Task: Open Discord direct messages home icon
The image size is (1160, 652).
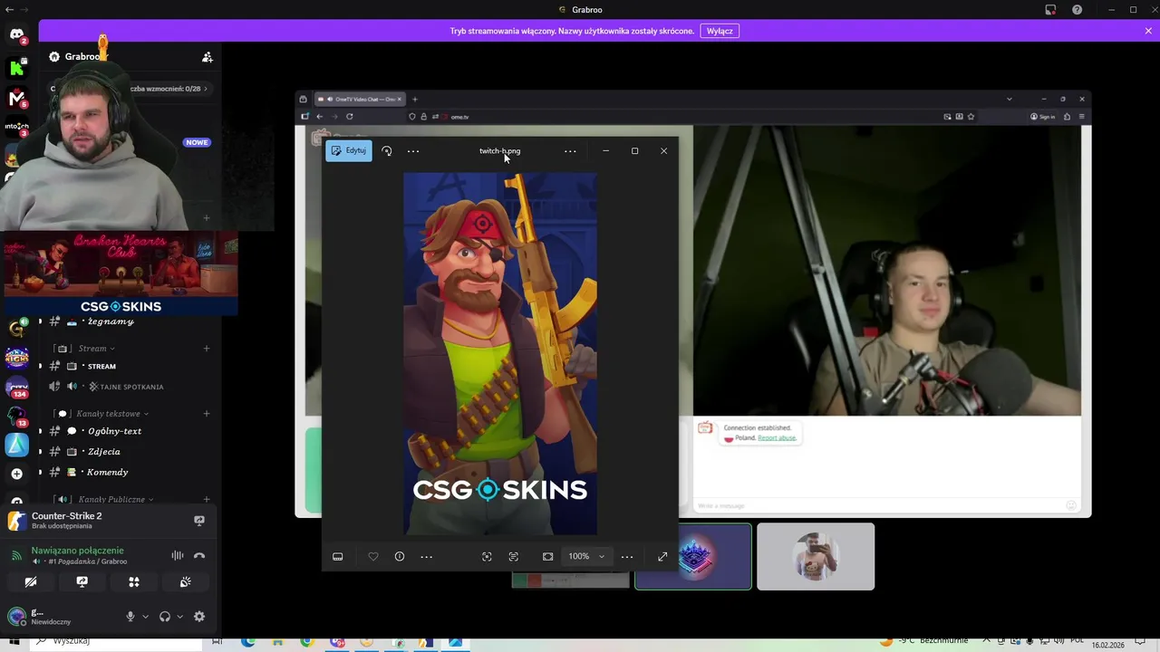Action: point(16,34)
